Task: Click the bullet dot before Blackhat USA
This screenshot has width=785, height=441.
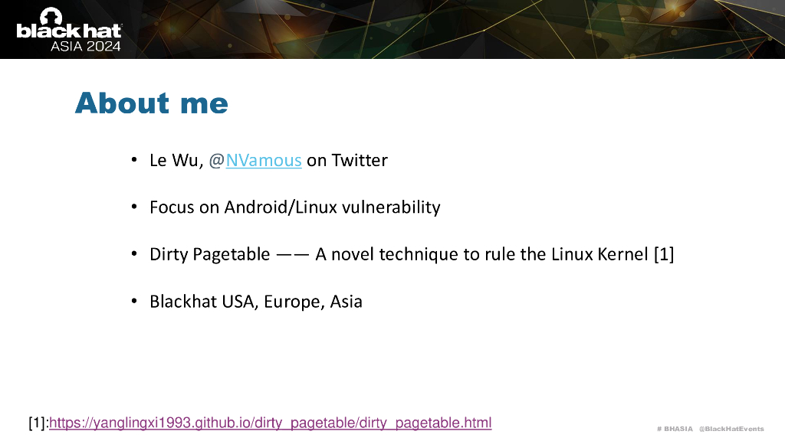Action: pyautogui.click(x=133, y=302)
